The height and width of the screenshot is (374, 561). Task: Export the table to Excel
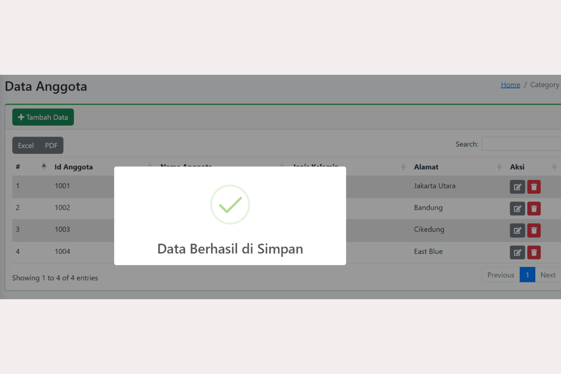(x=26, y=145)
